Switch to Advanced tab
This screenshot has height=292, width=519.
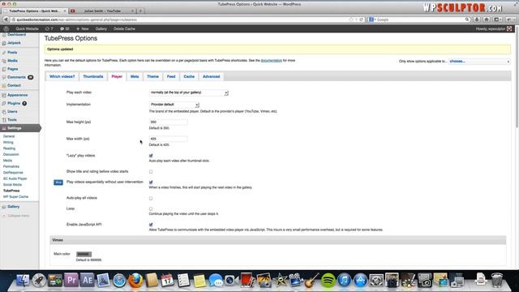tap(211, 76)
